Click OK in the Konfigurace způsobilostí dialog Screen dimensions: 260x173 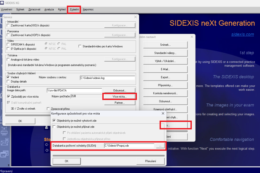67,161
